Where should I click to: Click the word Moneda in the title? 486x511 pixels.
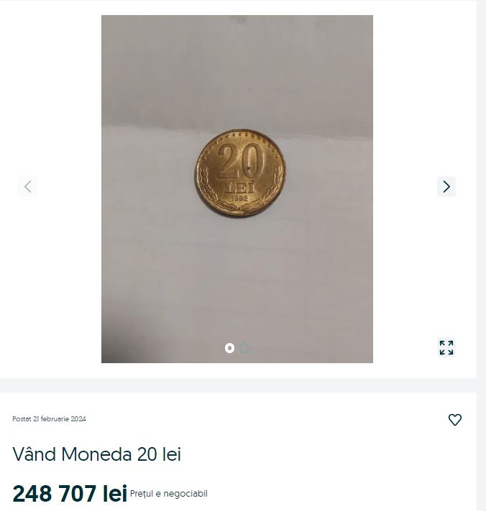pos(96,454)
